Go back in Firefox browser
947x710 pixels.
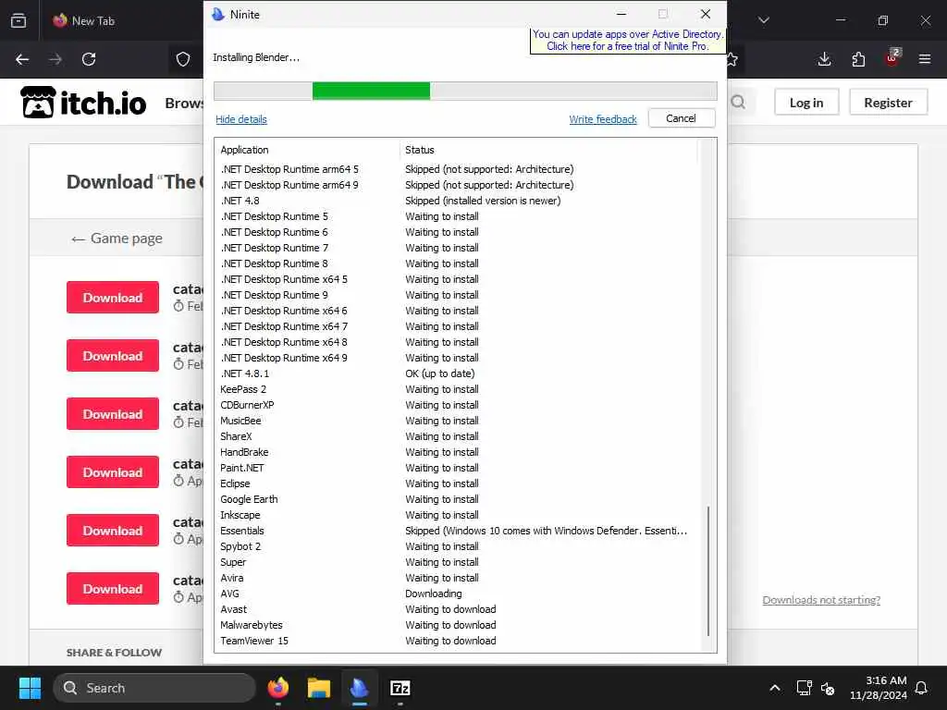click(22, 59)
